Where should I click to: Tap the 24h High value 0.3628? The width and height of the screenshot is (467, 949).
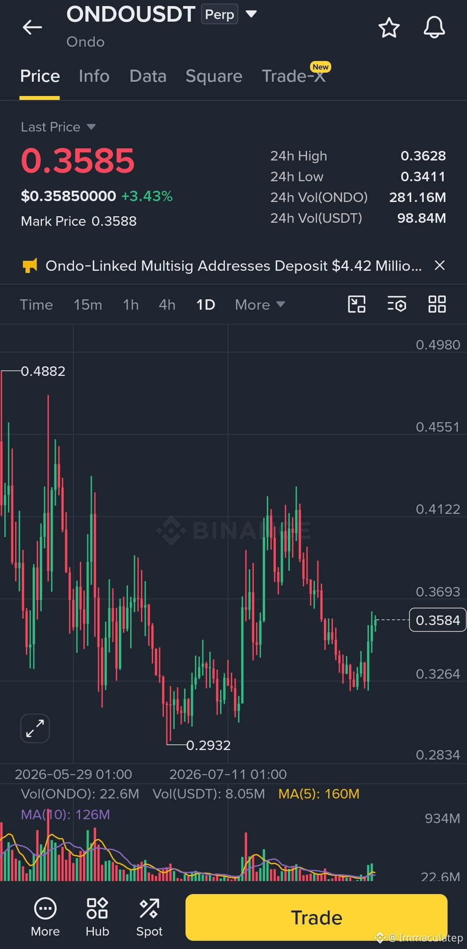423,156
